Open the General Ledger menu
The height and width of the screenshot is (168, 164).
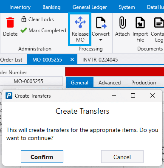[x=90, y=7]
